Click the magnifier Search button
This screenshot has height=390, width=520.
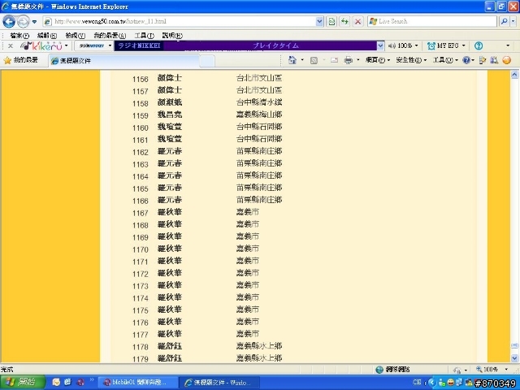pyautogui.click(x=504, y=22)
